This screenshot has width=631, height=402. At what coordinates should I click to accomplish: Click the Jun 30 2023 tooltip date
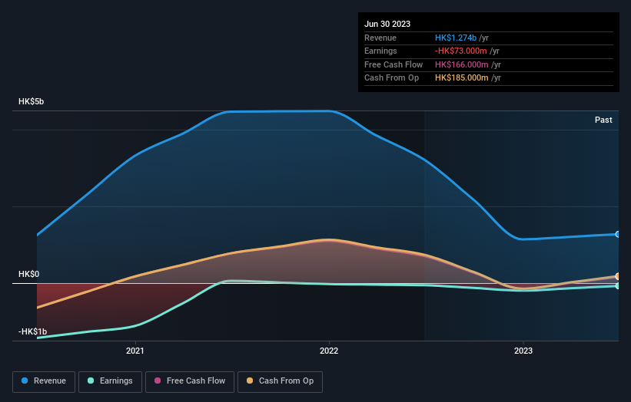(x=387, y=24)
